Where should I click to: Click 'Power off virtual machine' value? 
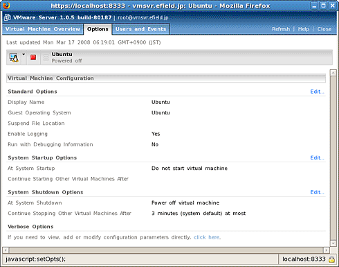(185, 203)
